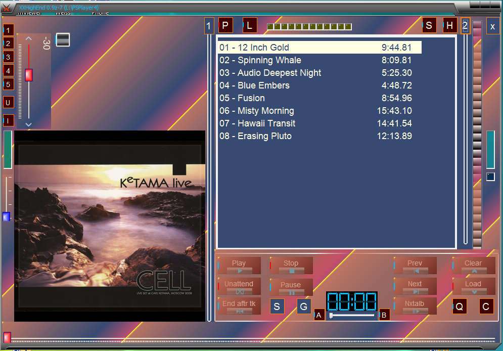503x351 pixels.
Task: Clear the playlist
Action: pyautogui.click(x=474, y=266)
